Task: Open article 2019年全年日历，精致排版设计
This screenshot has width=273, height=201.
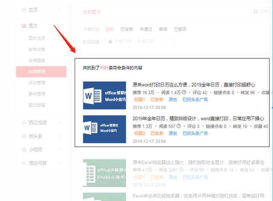Action: [x=198, y=118]
